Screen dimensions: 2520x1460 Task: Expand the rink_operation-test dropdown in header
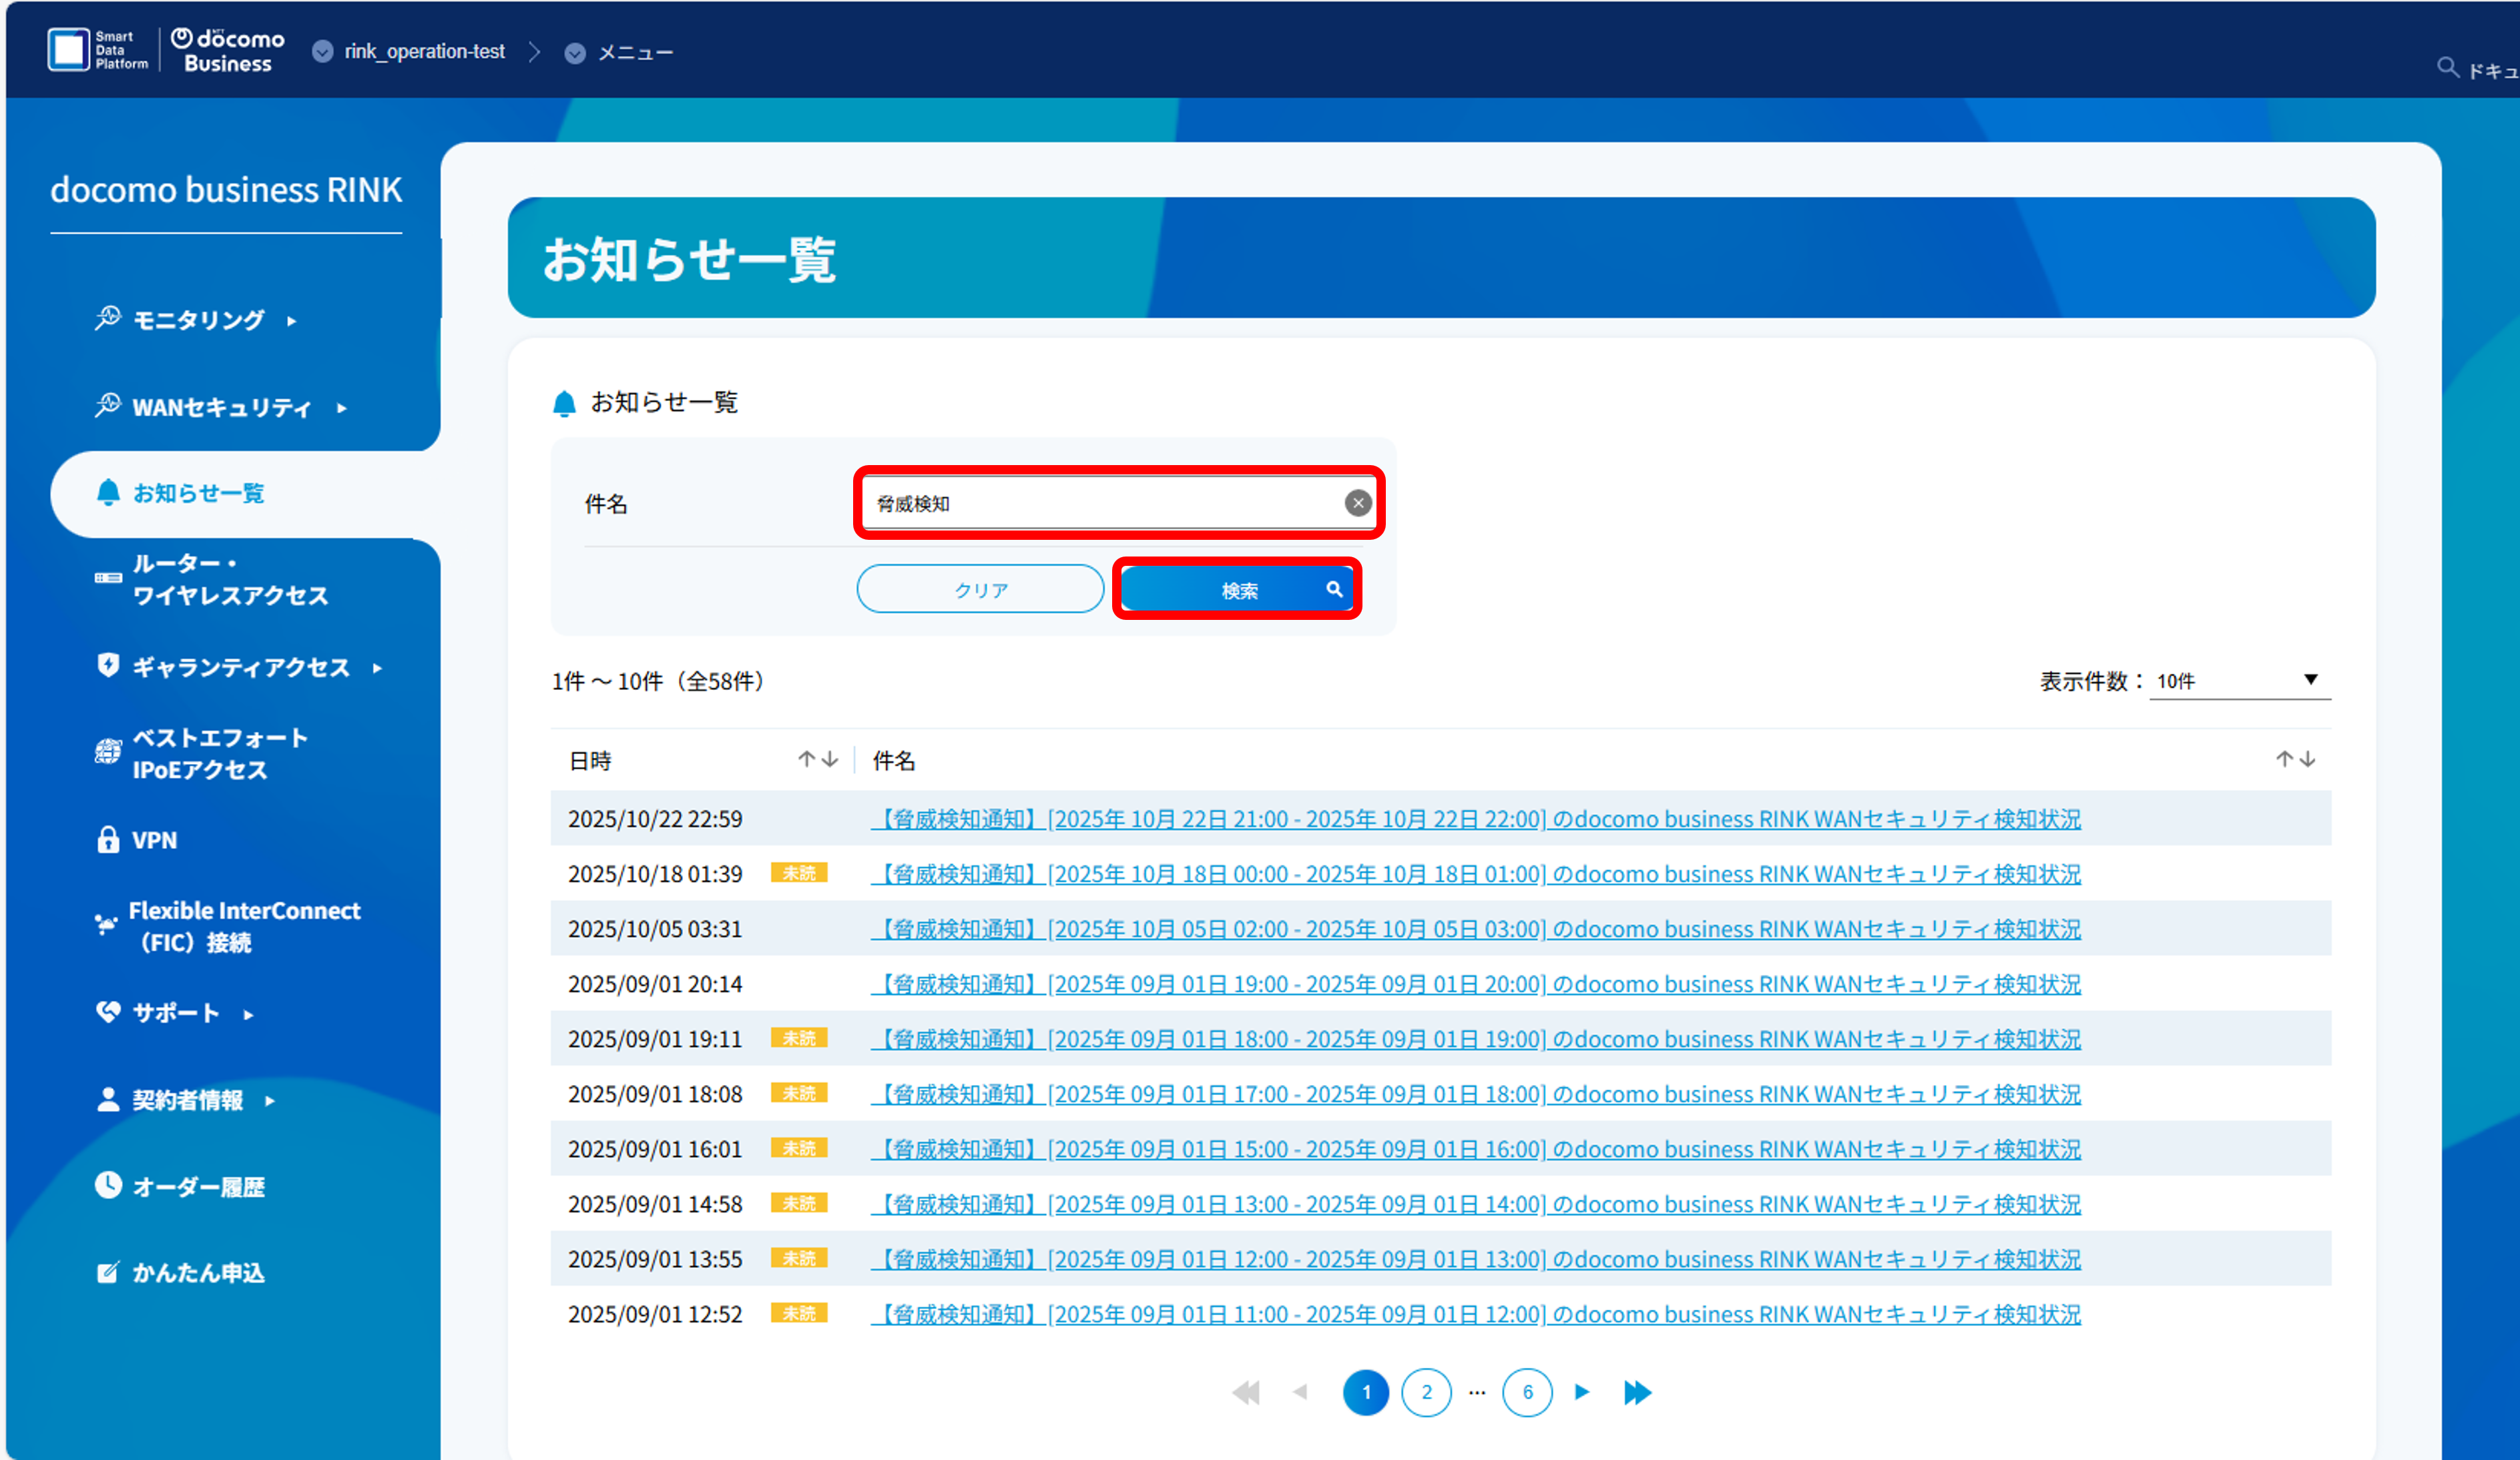tap(322, 52)
